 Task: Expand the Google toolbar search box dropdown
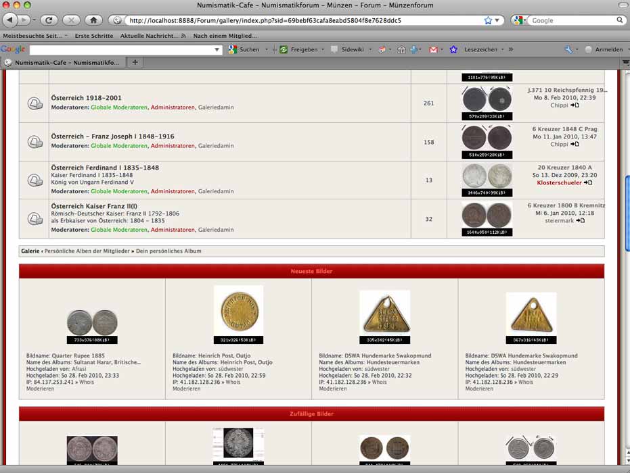(x=217, y=49)
